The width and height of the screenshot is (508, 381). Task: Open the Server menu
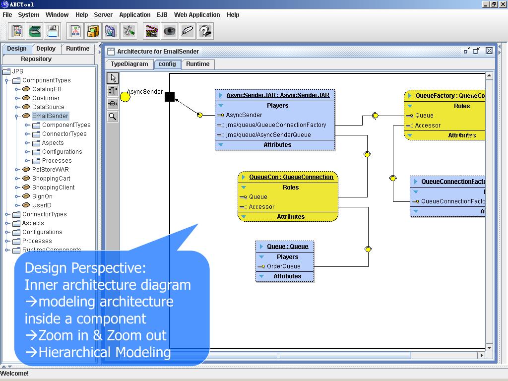[103, 15]
